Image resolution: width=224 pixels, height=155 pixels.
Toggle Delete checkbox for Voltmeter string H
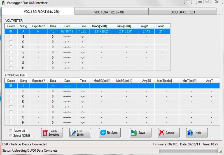[x=11, y=68]
